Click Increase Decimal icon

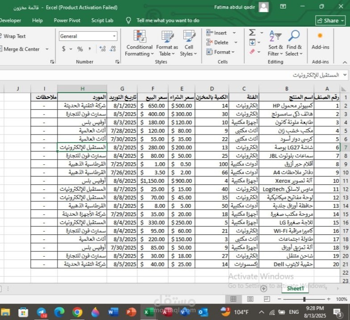point(103,49)
